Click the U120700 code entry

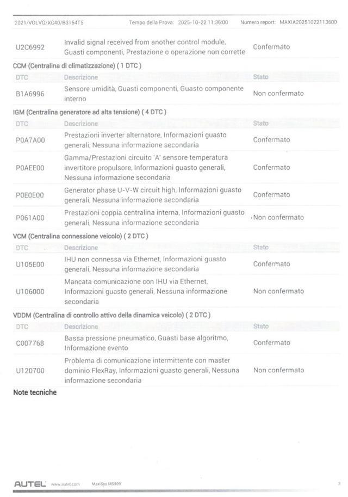pyautogui.click(x=30, y=370)
